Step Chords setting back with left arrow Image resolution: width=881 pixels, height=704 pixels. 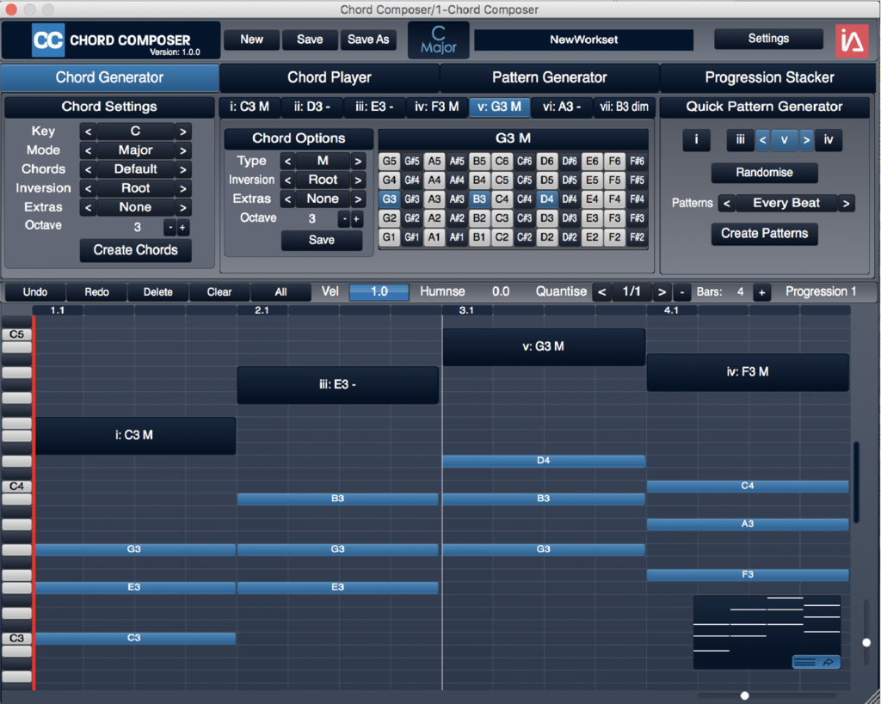point(88,169)
